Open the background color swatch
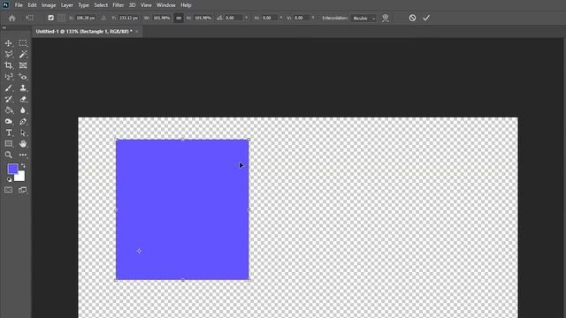This screenshot has height=318, width=566. coord(21,178)
